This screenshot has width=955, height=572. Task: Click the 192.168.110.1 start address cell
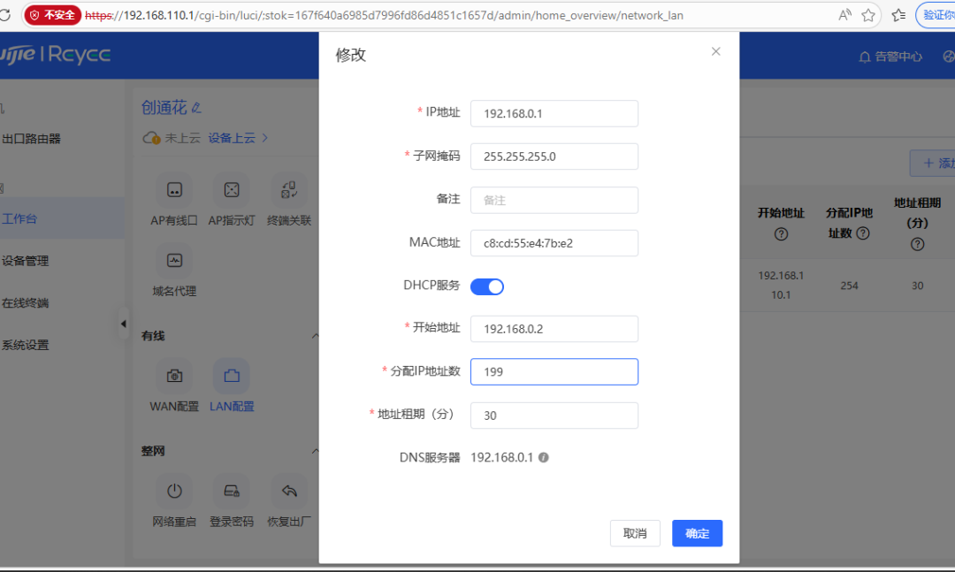(781, 285)
